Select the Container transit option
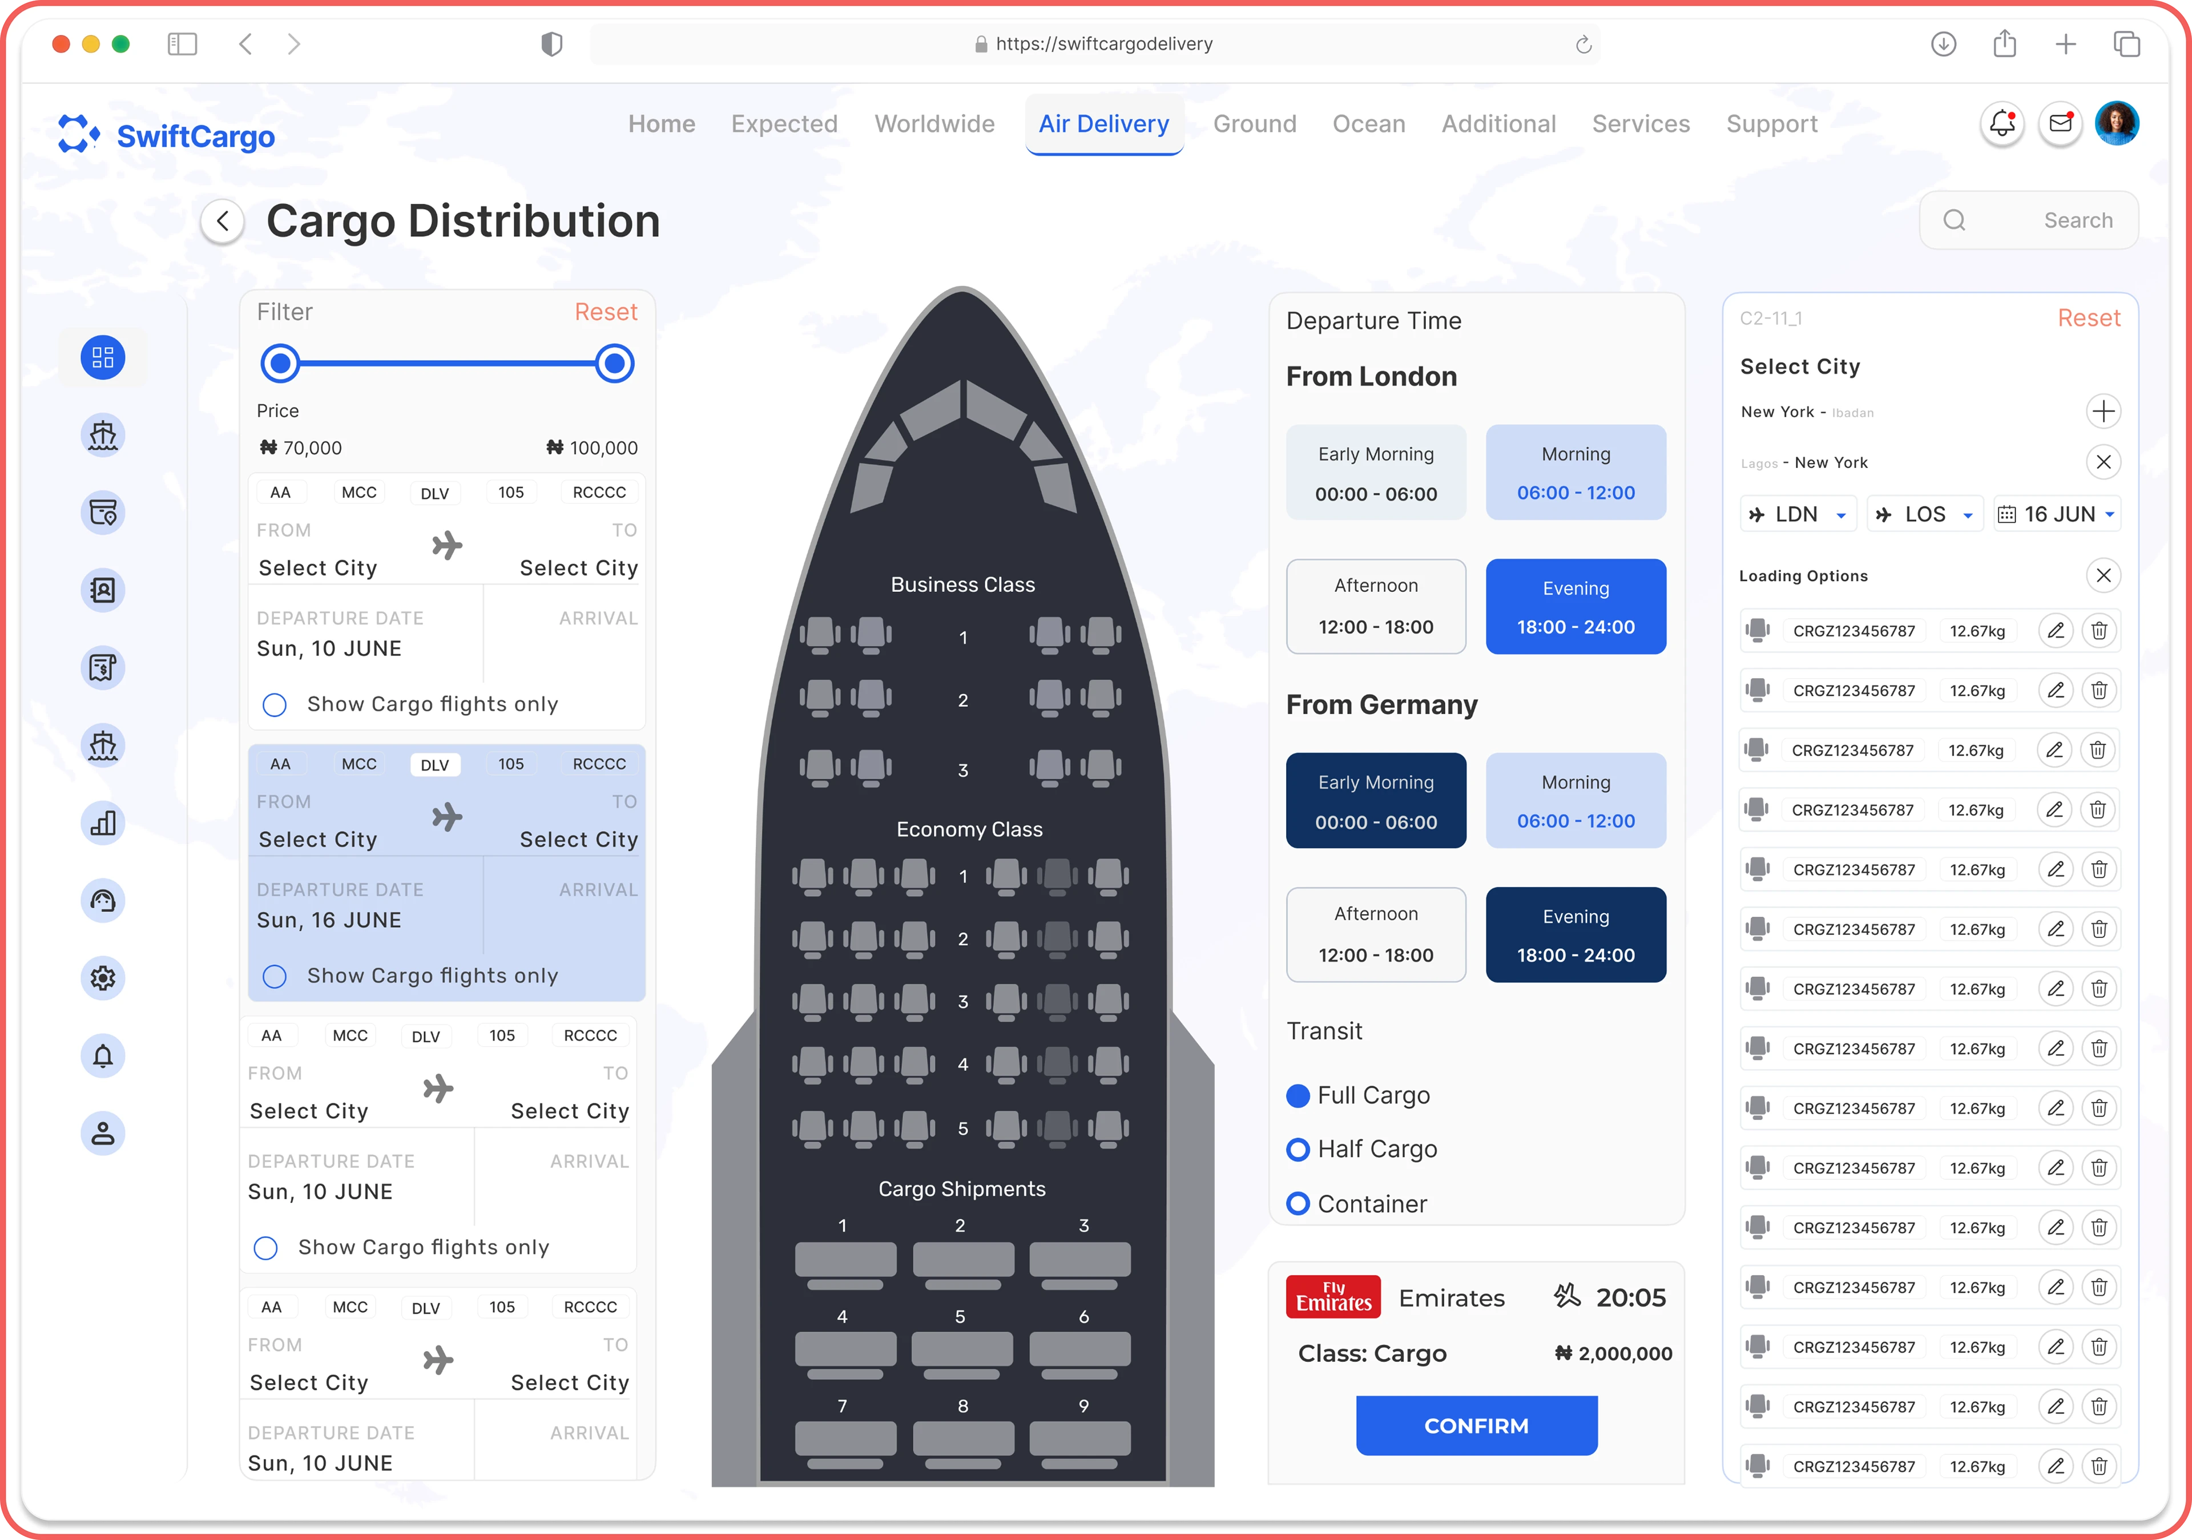The height and width of the screenshot is (1540, 2192). [1298, 1204]
